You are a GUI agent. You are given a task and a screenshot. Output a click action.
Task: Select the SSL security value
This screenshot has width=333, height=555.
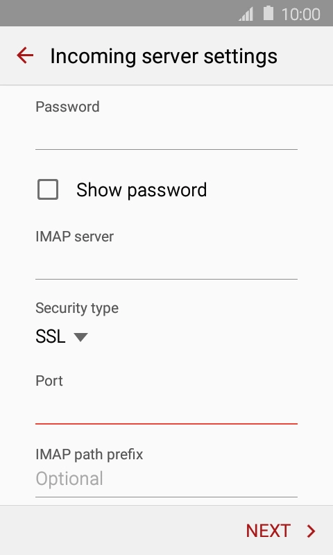(x=50, y=336)
